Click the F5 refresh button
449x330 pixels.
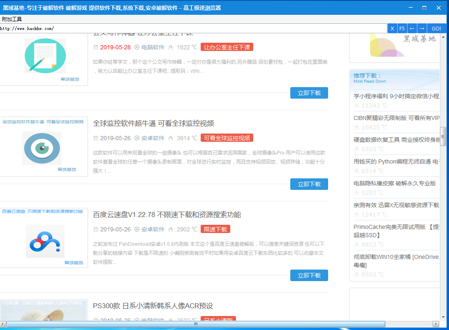[402, 29]
